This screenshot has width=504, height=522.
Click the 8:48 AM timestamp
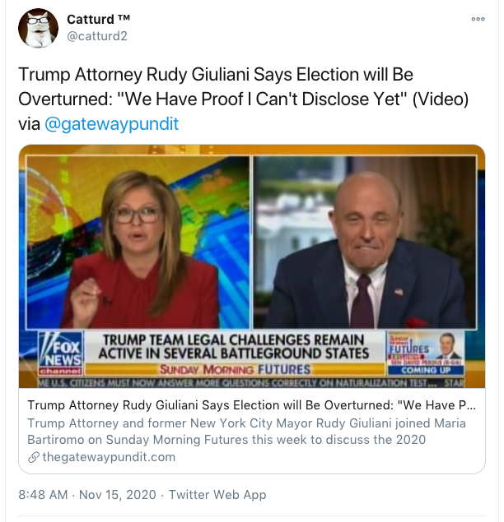tap(44, 495)
